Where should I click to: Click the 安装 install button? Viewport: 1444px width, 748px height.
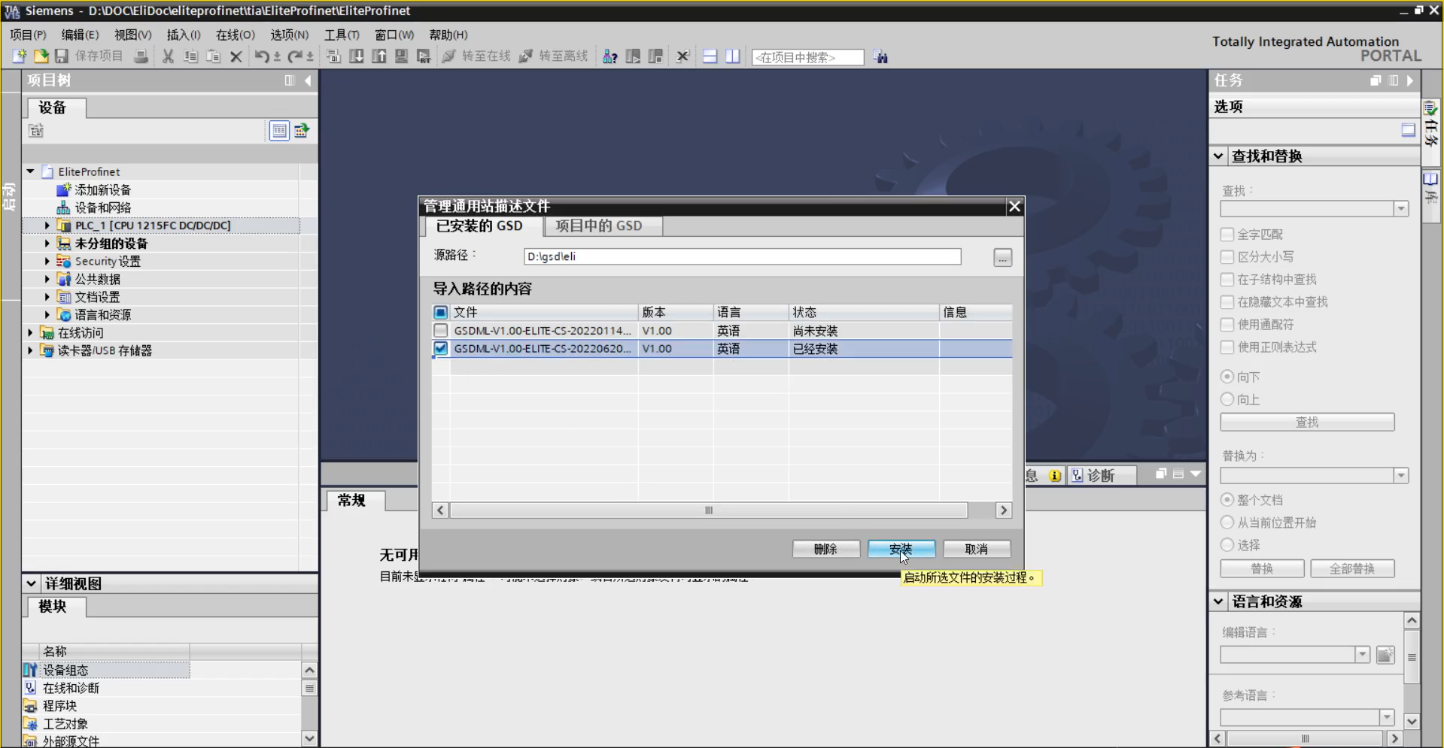tap(901, 550)
